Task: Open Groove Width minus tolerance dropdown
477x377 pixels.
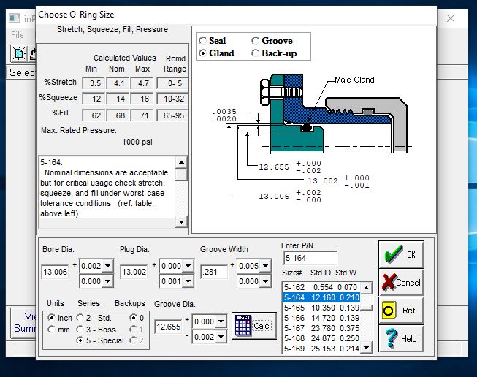Action: (x=266, y=281)
